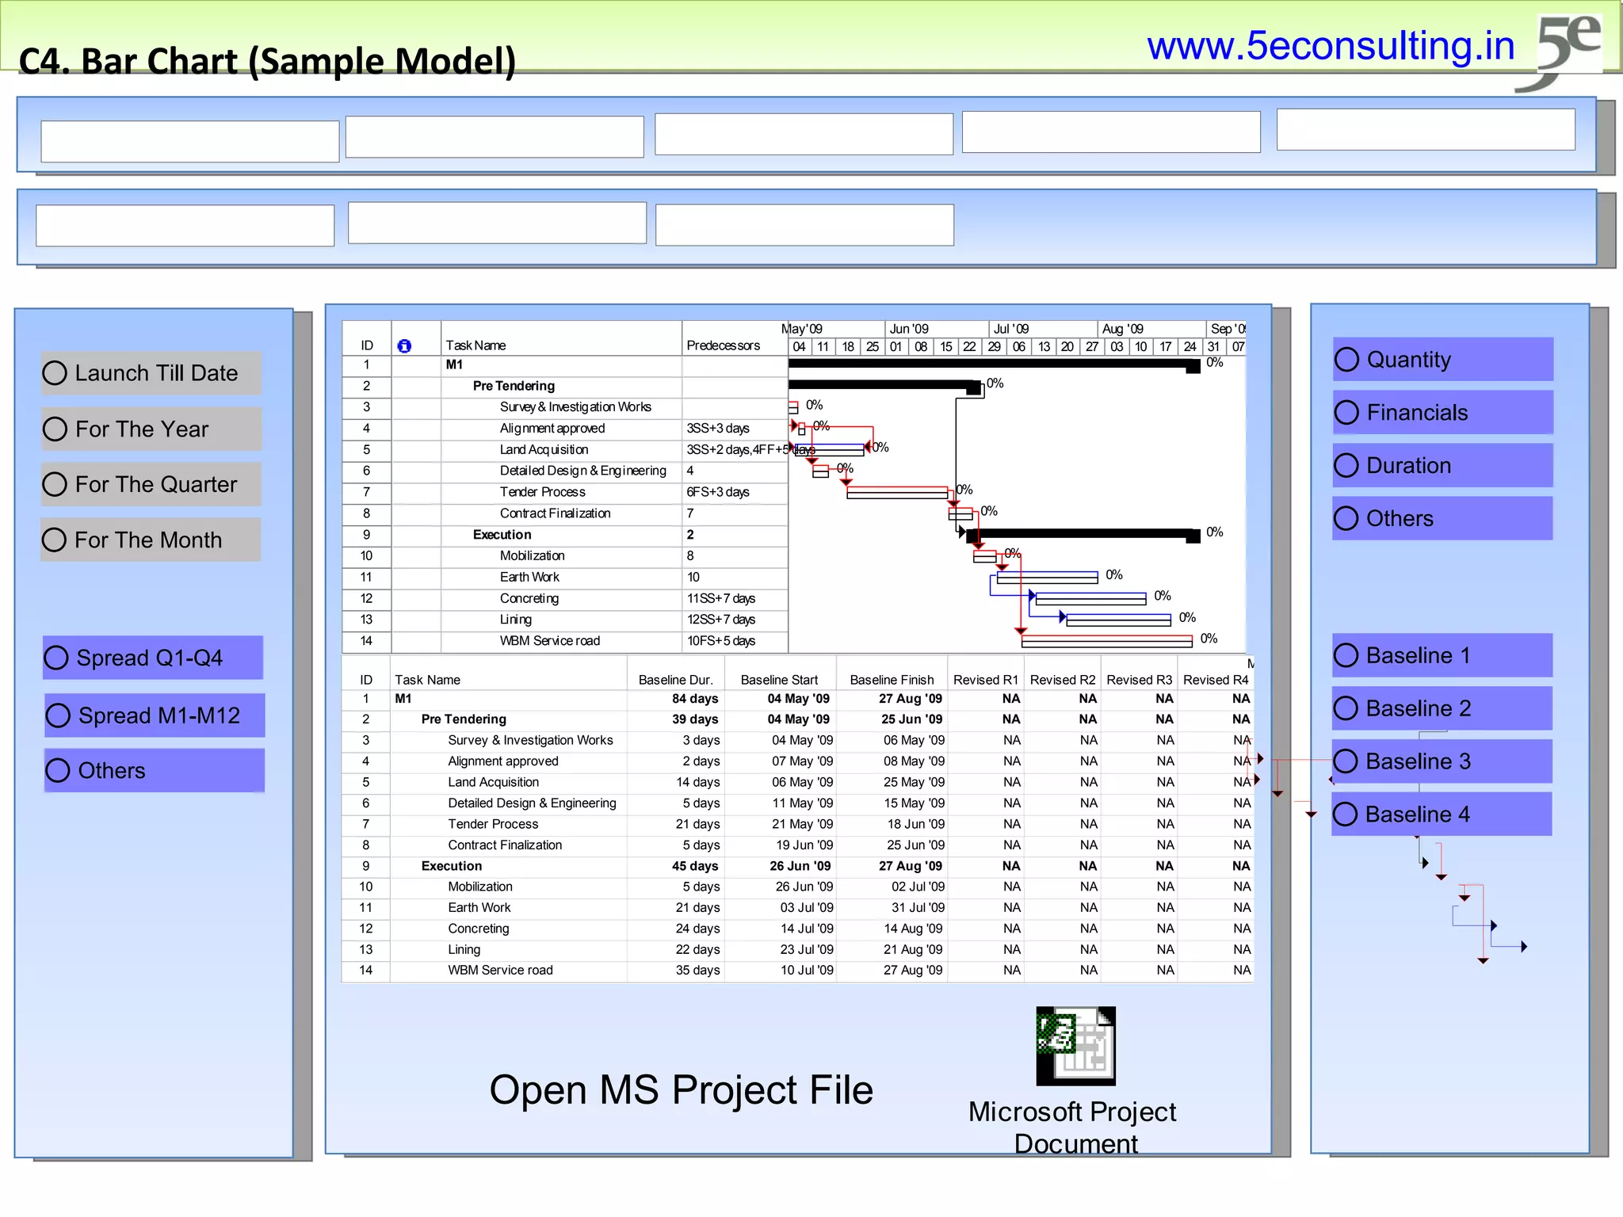Select Others under the Spread options
1623x1217 pixels.
click(155, 770)
